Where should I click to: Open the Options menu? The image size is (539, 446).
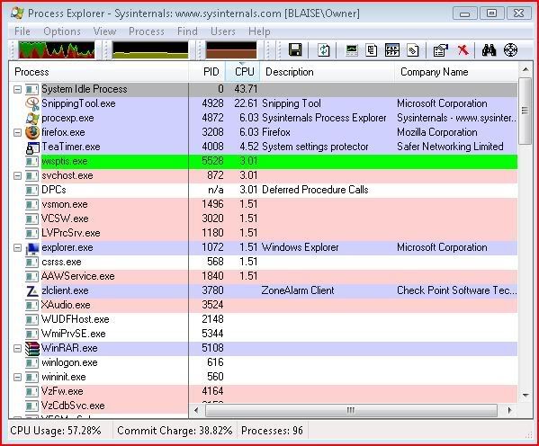coord(62,31)
